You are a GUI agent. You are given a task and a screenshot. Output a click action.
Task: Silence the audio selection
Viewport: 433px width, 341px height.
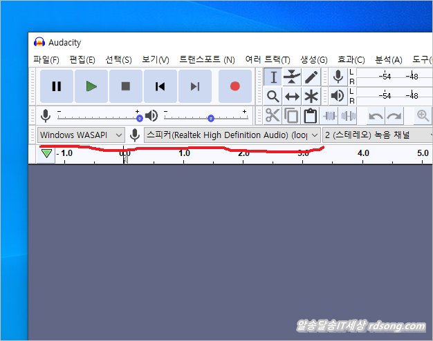pyautogui.click(x=348, y=115)
